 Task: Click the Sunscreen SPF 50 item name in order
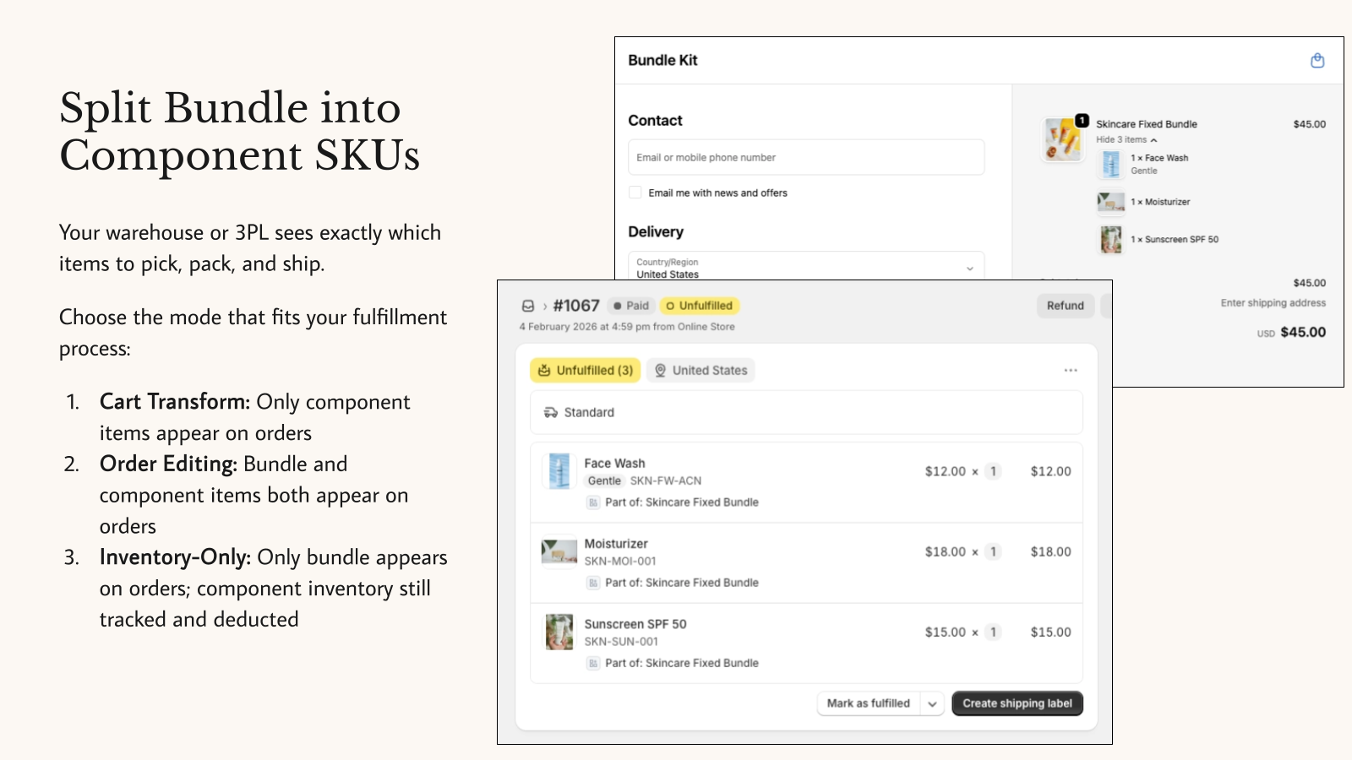[x=635, y=624]
